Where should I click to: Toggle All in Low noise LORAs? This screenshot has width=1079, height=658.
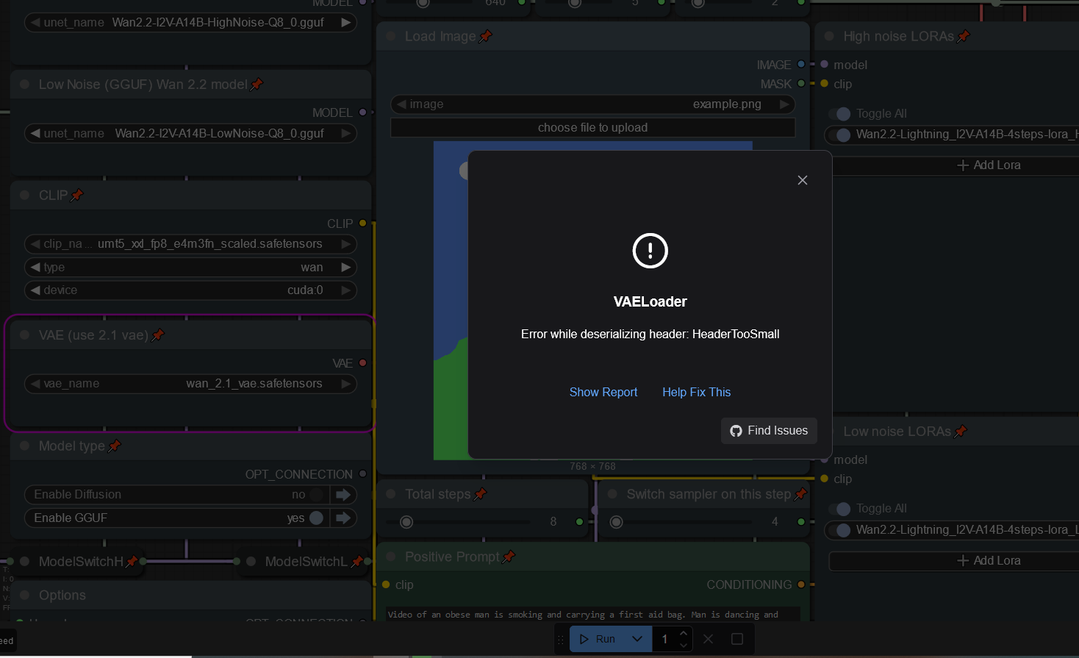point(841,509)
